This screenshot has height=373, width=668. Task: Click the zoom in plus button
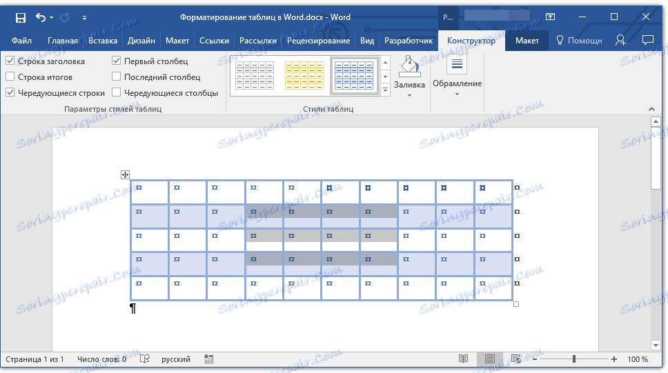point(614,359)
